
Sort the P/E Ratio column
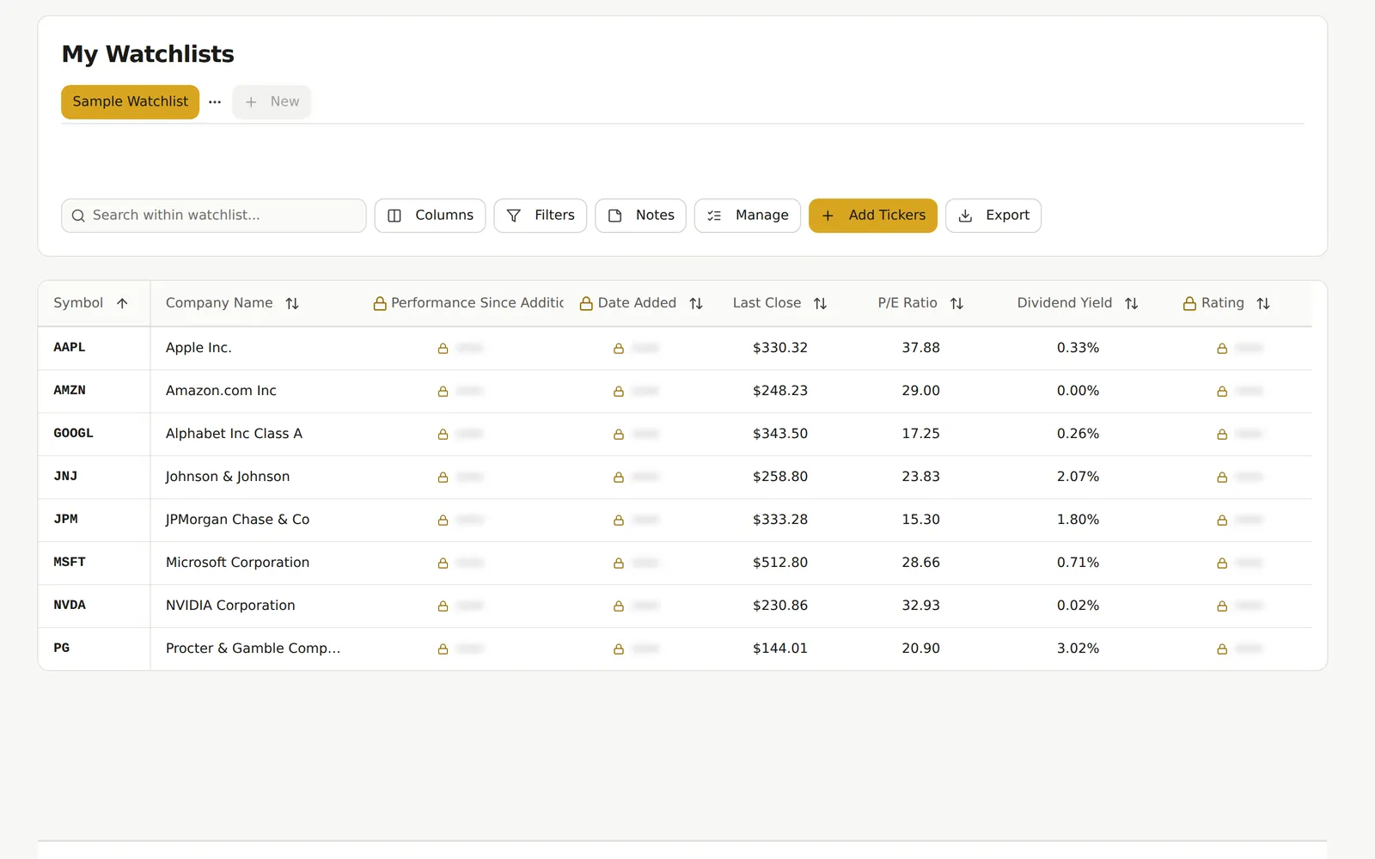pos(956,303)
